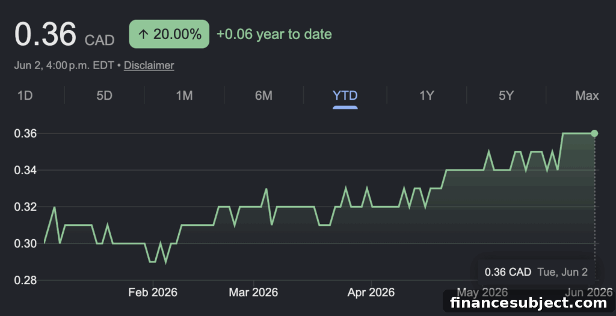Viewport: 616px width, 316px height.
Task: Select the YTD tab
Action: click(x=345, y=96)
